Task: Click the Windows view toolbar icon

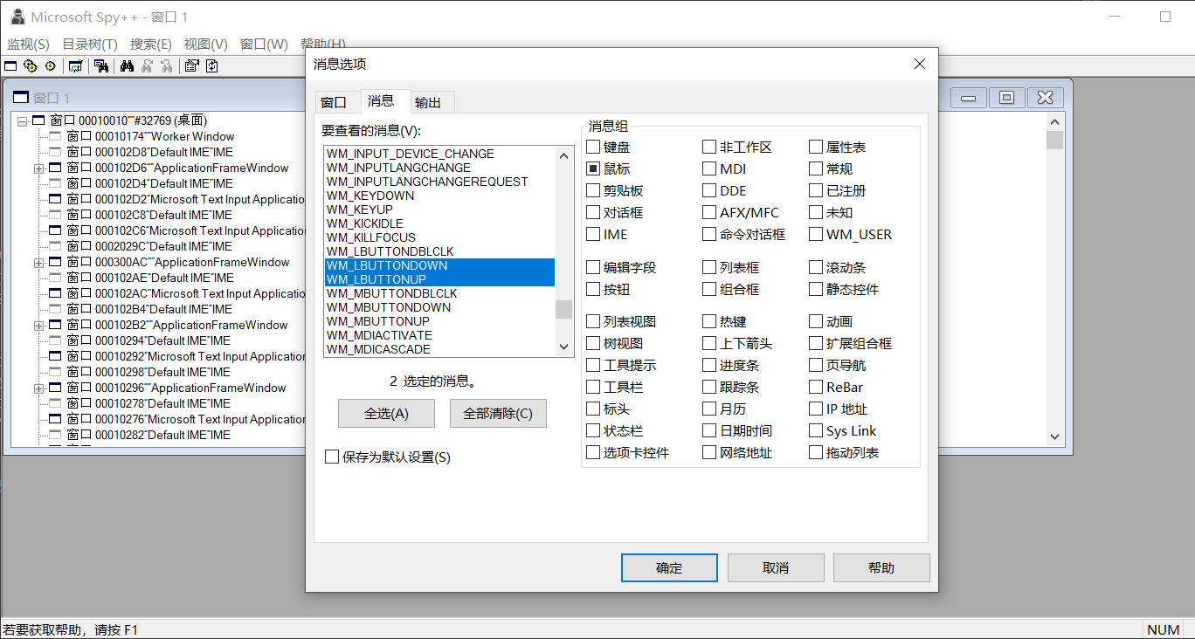Action: tap(10, 65)
